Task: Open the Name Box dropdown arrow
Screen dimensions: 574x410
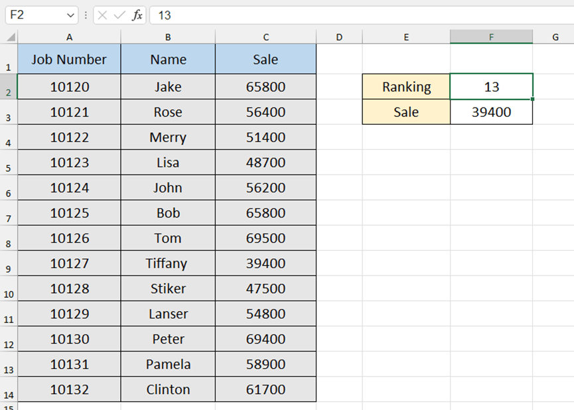Action: click(70, 15)
